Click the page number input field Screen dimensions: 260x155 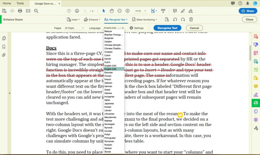pos(85,11)
